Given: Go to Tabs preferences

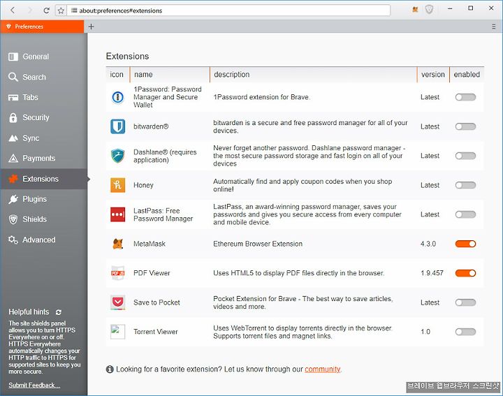Looking at the screenshot, I should coord(43,97).
